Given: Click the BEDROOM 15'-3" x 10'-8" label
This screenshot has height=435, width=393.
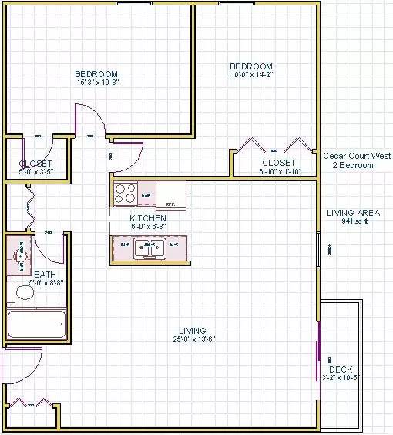Looking at the screenshot, I should (x=97, y=78).
